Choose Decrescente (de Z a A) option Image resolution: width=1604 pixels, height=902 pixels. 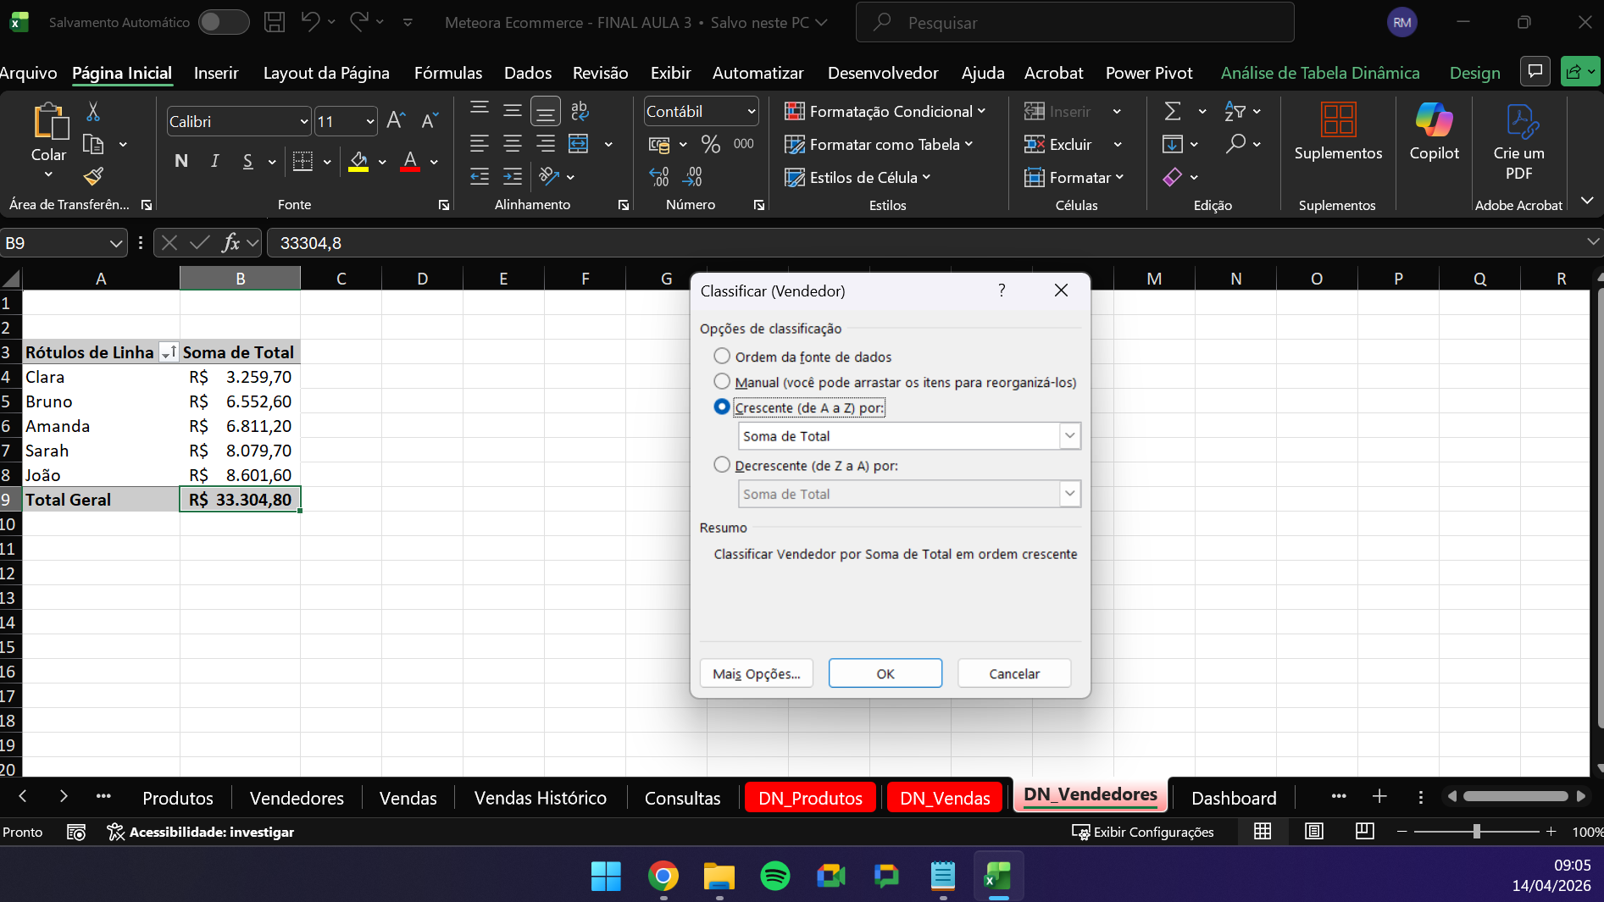pyautogui.click(x=722, y=465)
